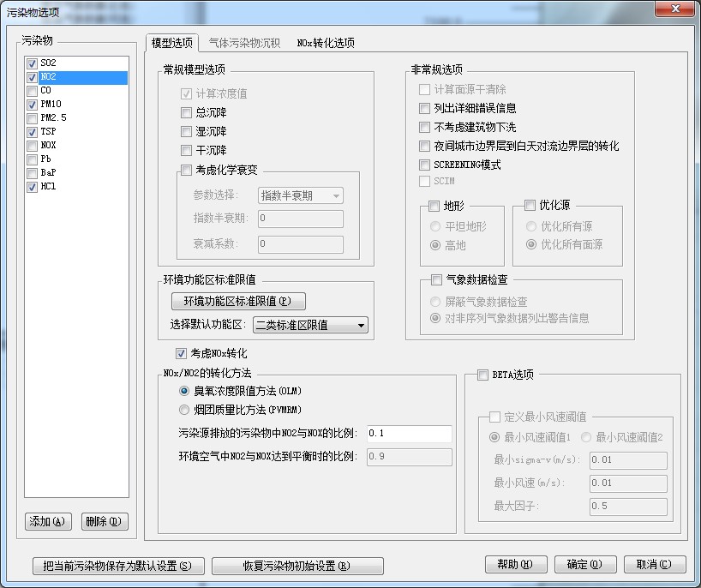
Task: Select 烟团质量比方法 (PVMRM) radio button
Action: click(184, 410)
